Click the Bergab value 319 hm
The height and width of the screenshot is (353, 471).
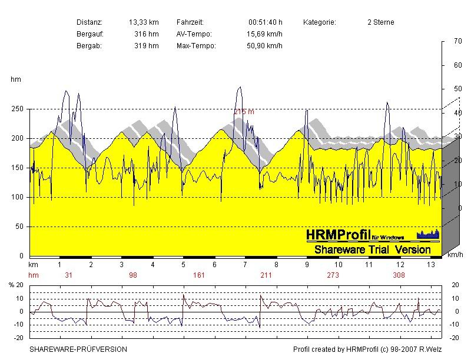coord(147,46)
